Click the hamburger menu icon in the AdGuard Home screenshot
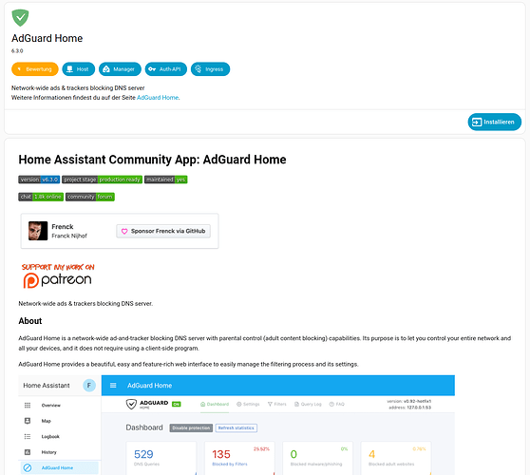 [x=113, y=386]
